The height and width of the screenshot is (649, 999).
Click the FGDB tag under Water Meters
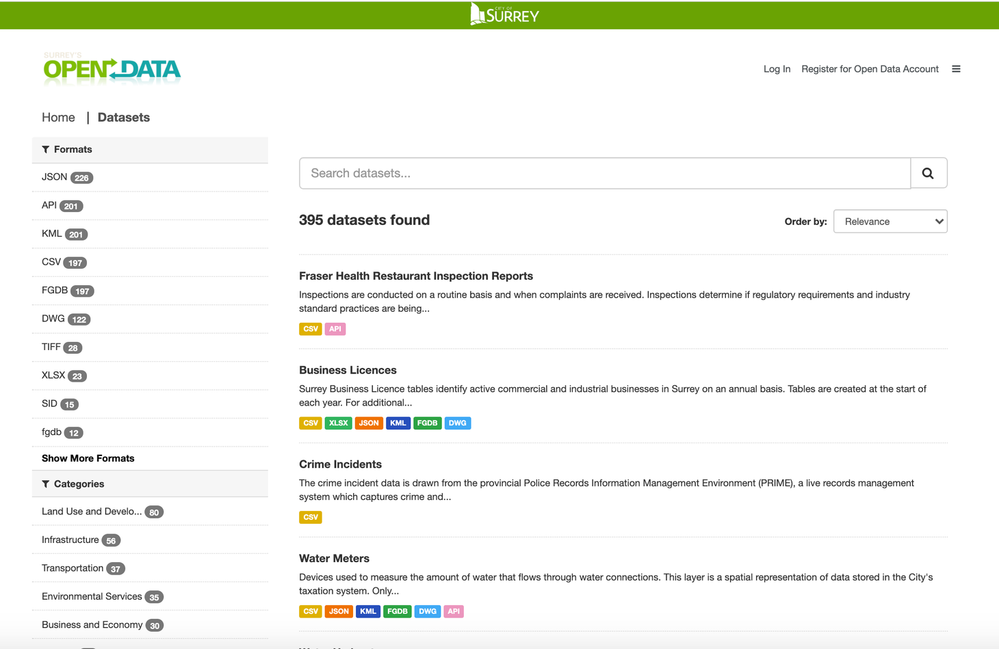[x=398, y=611]
